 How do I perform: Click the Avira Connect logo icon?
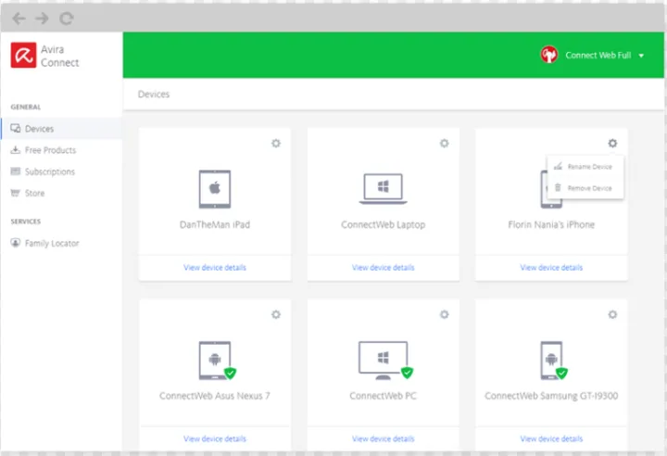click(x=23, y=56)
